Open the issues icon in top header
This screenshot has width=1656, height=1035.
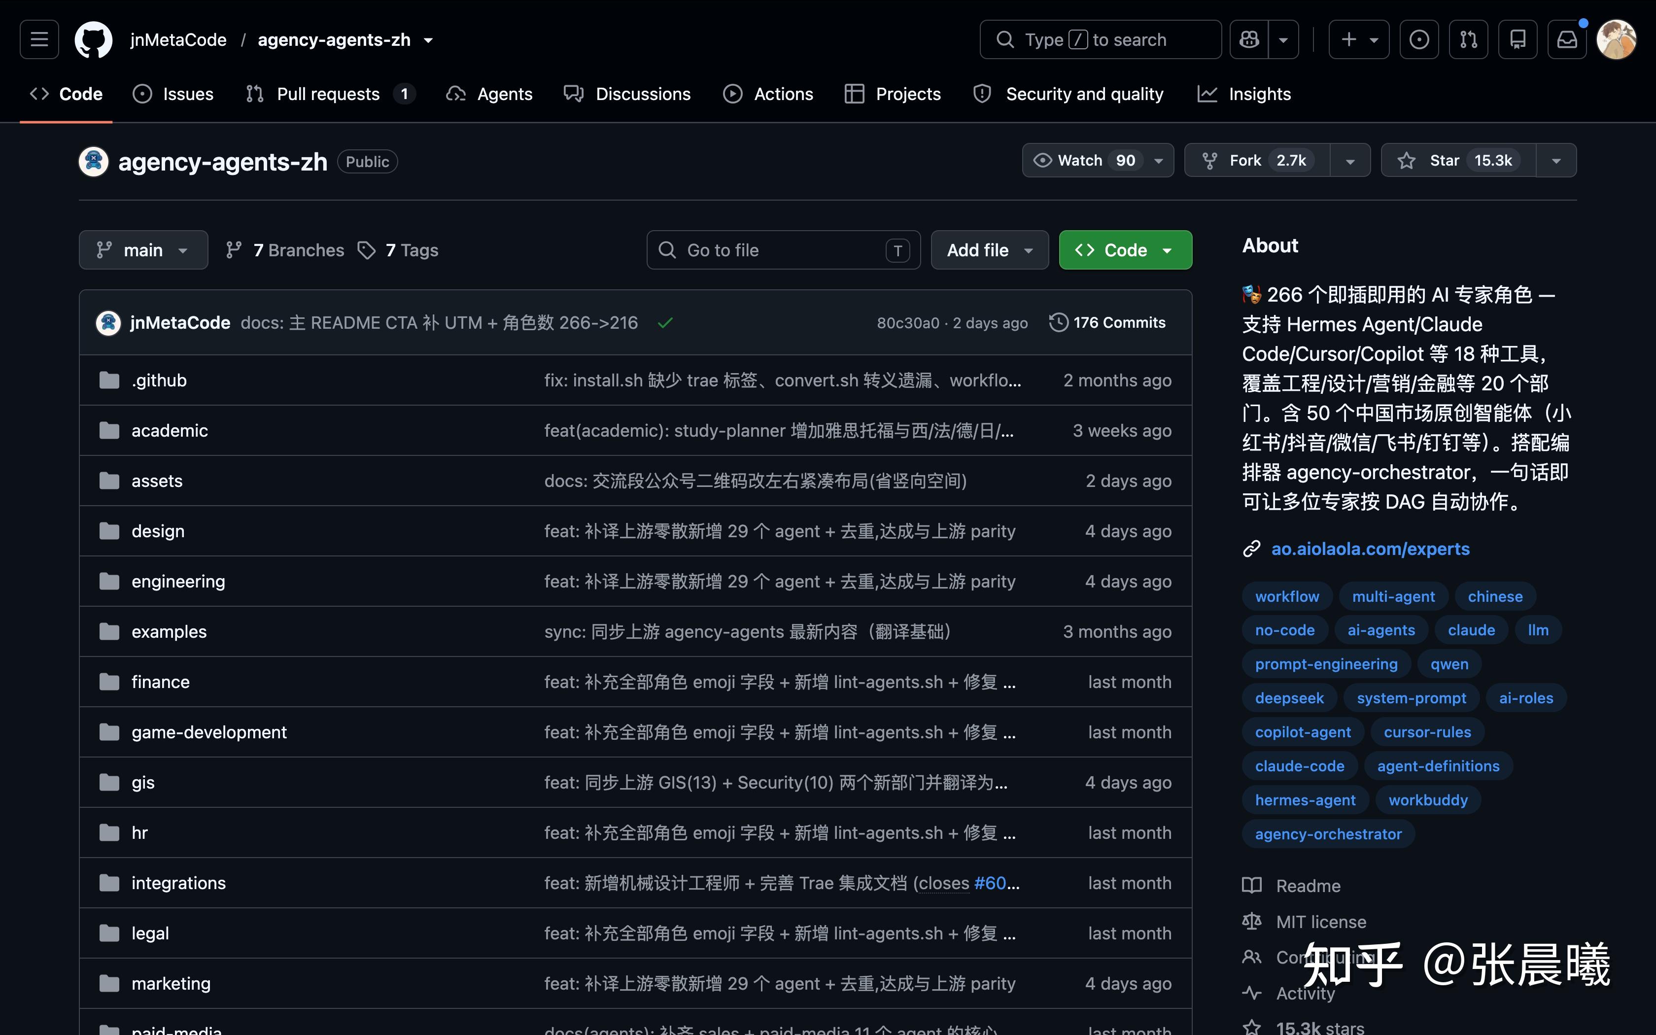pyautogui.click(x=1419, y=40)
